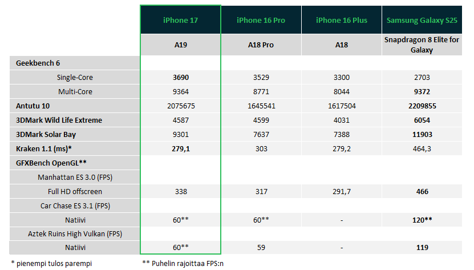Select the Antutu score 2209855
The image size is (474, 270).
click(x=423, y=106)
